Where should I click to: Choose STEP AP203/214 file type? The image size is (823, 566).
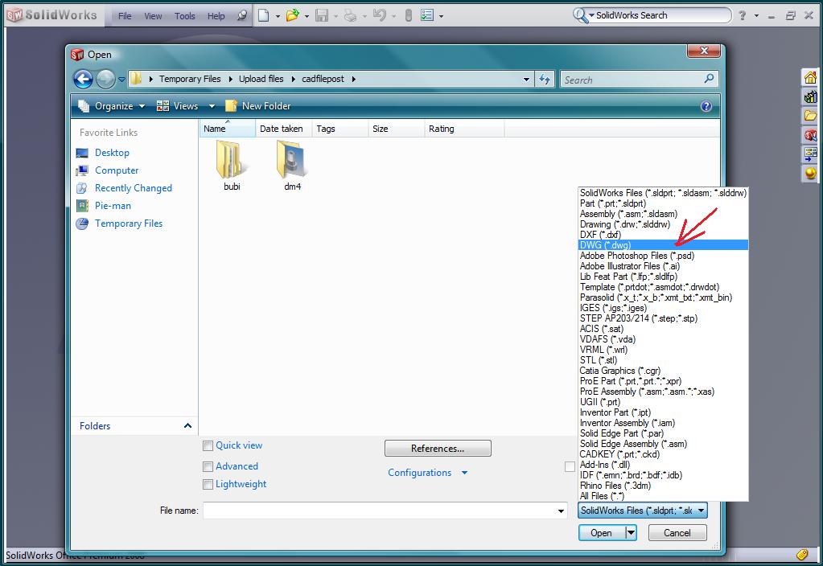pos(663,318)
